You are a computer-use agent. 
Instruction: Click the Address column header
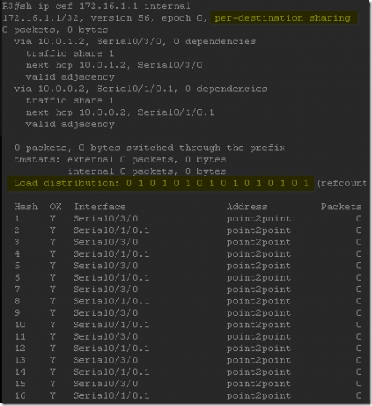[x=247, y=207]
